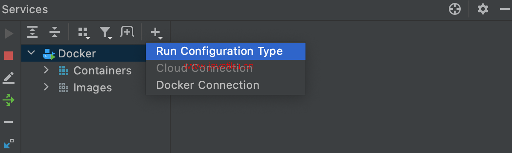Screen dimensions: 512x153
Task: Expand the Images node
Action: point(47,87)
